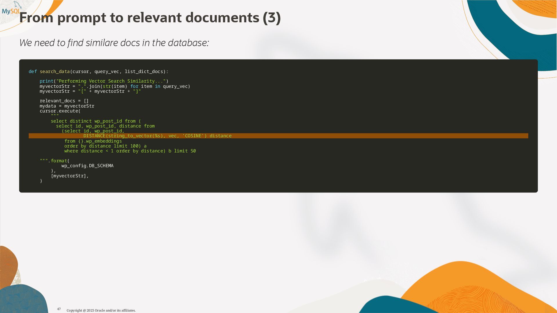Click the 'mydata = myvectorStr' code line
557x313 pixels.
(67, 106)
